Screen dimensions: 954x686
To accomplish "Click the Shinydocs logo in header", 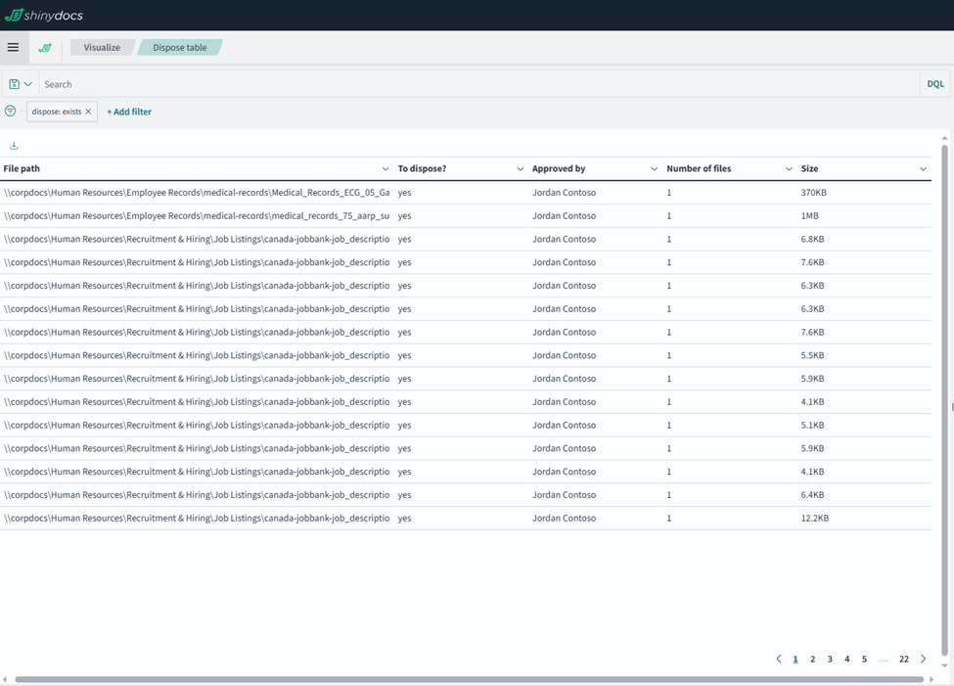I will tap(44, 15).
